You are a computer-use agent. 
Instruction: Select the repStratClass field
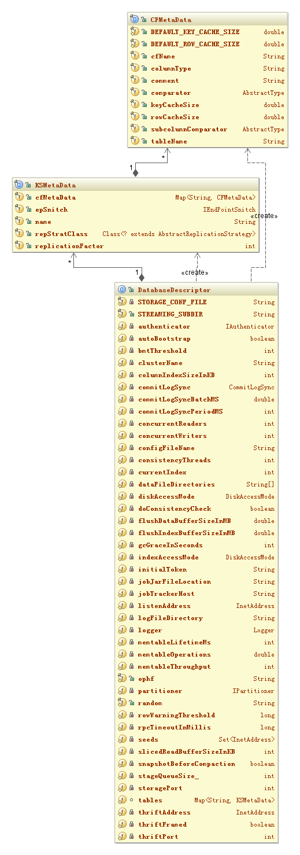[x=136, y=234]
